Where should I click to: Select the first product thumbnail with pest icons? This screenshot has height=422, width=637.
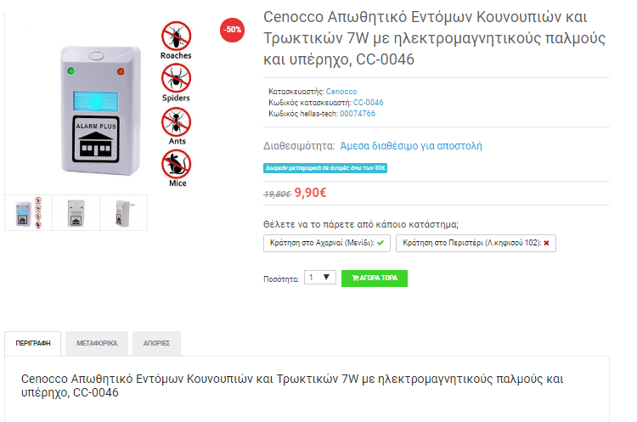pos(28,213)
